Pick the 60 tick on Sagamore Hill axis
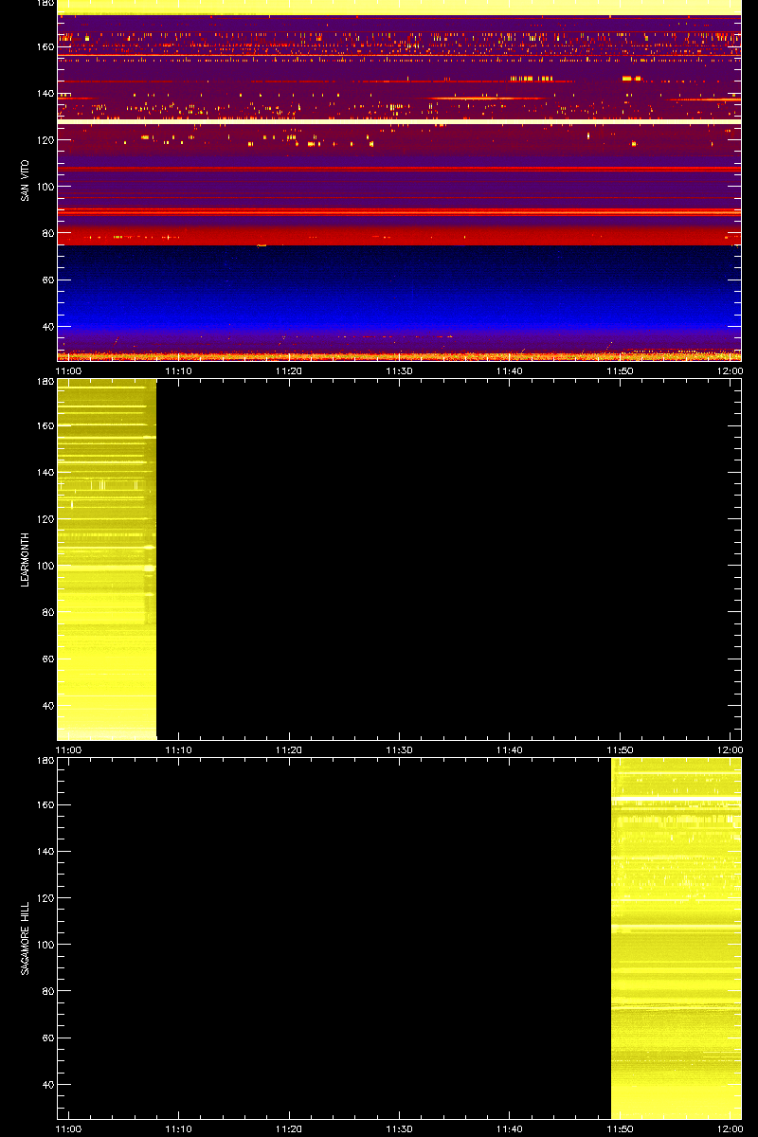Viewport: 758px width, 1137px height. [47, 1038]
